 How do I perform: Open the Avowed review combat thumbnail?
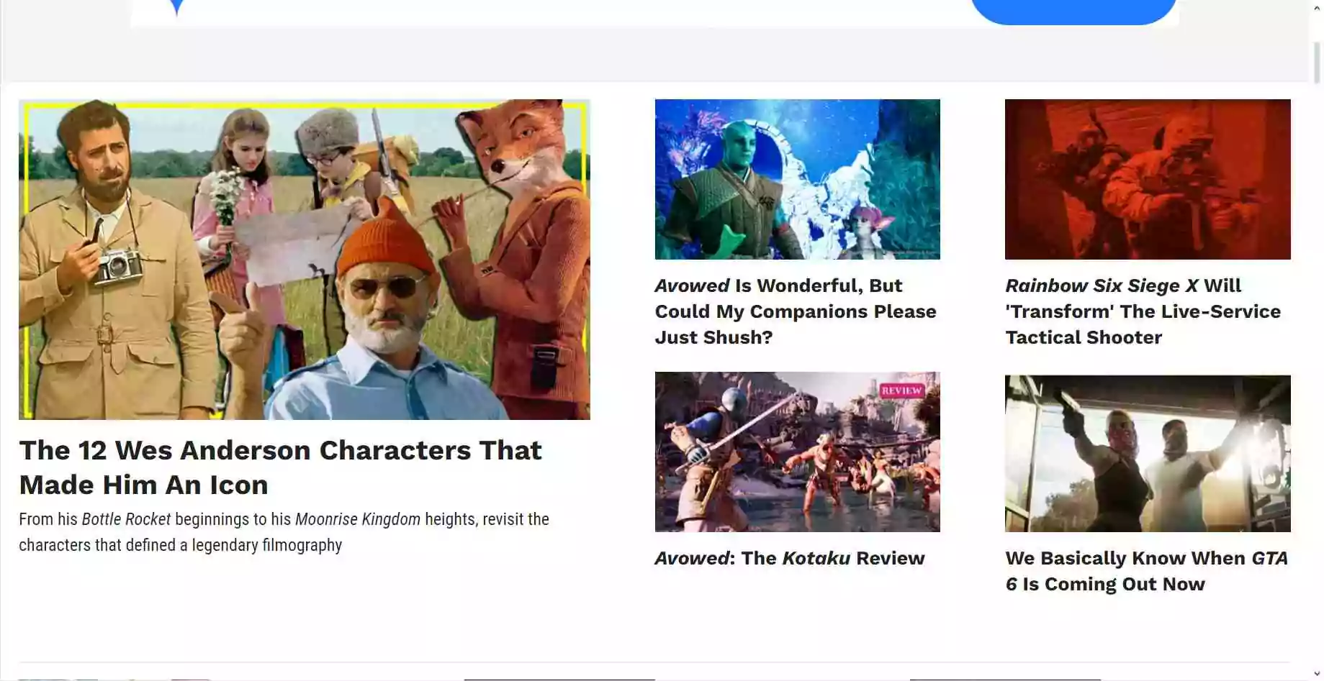[x=797, y=452]
